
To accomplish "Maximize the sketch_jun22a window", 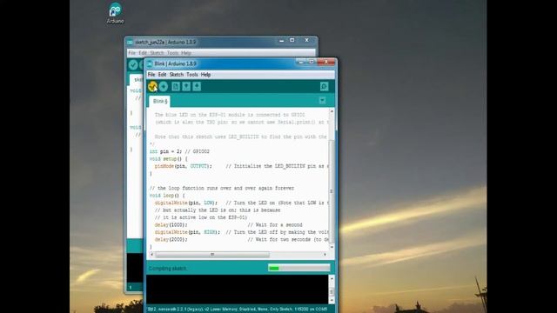I will 292,41.
